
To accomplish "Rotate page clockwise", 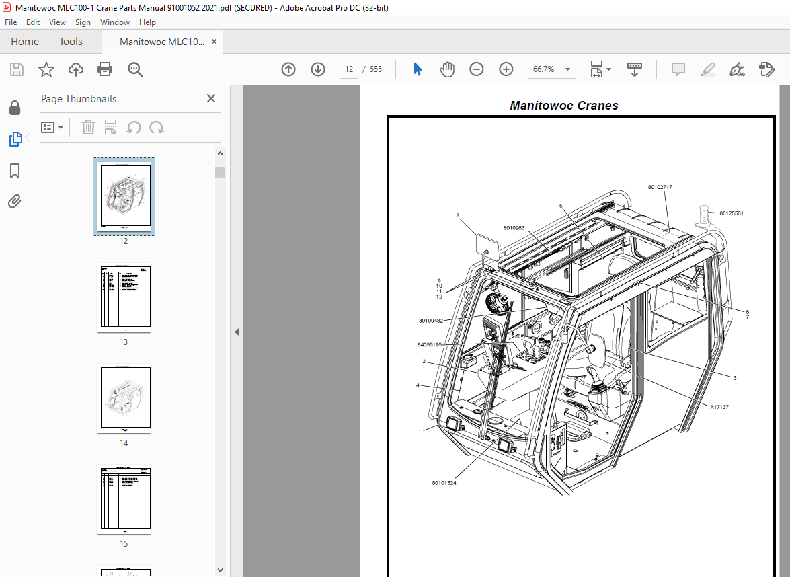I will coord(157,128).
